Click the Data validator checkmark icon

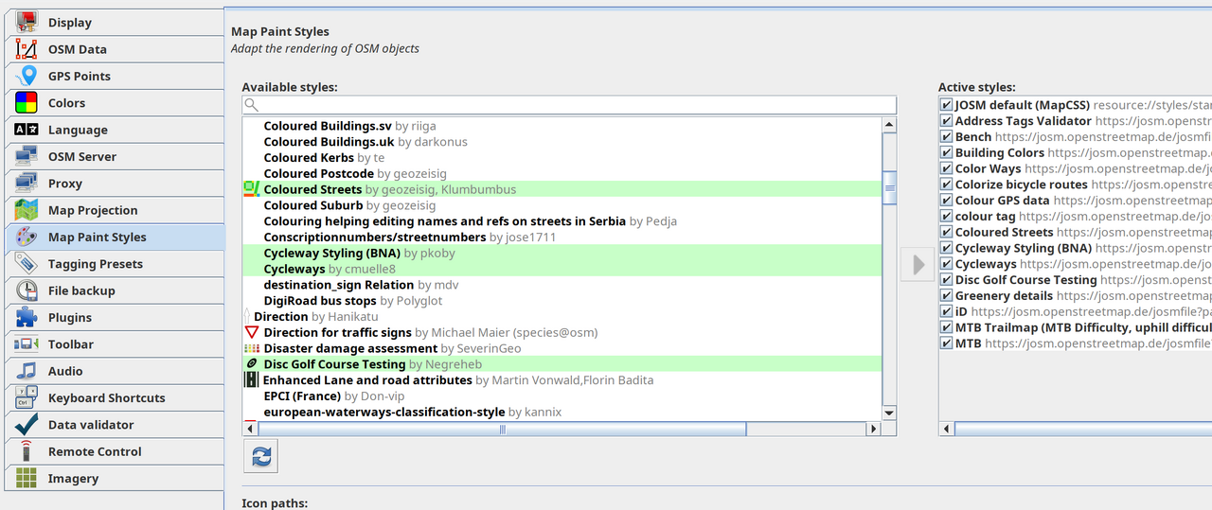[27, 425]
